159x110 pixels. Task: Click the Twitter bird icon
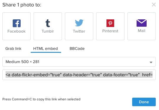pyautogui.click(x=79, y=23)
